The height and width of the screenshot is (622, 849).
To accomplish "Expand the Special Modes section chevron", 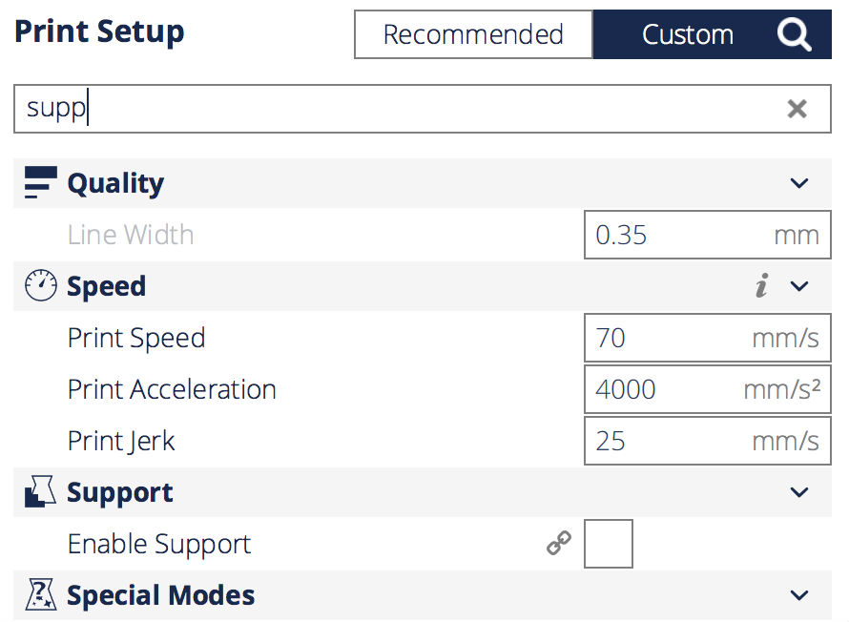I will [x=799, y=595].
